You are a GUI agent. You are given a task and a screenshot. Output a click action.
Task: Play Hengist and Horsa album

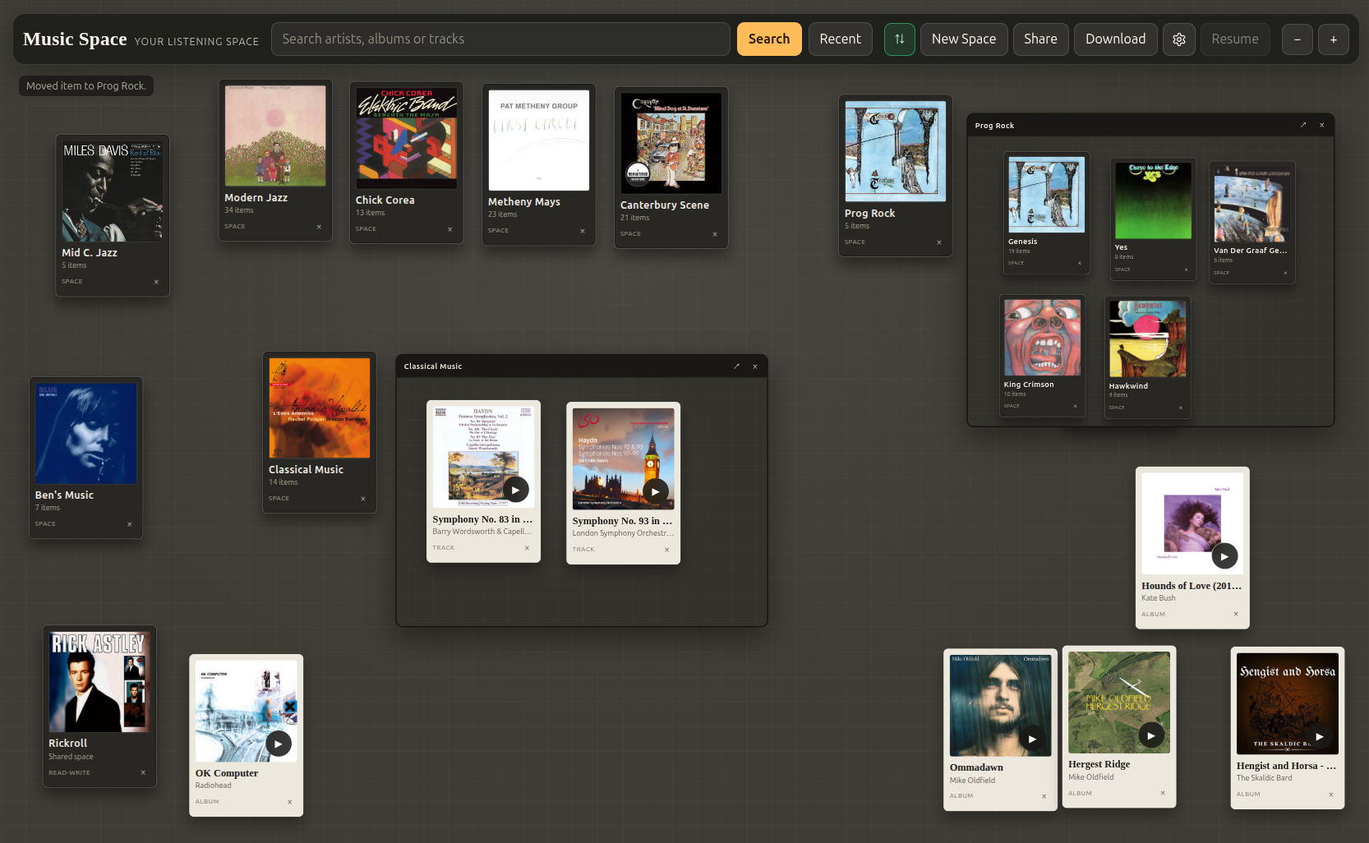(x=1319, y=736)
